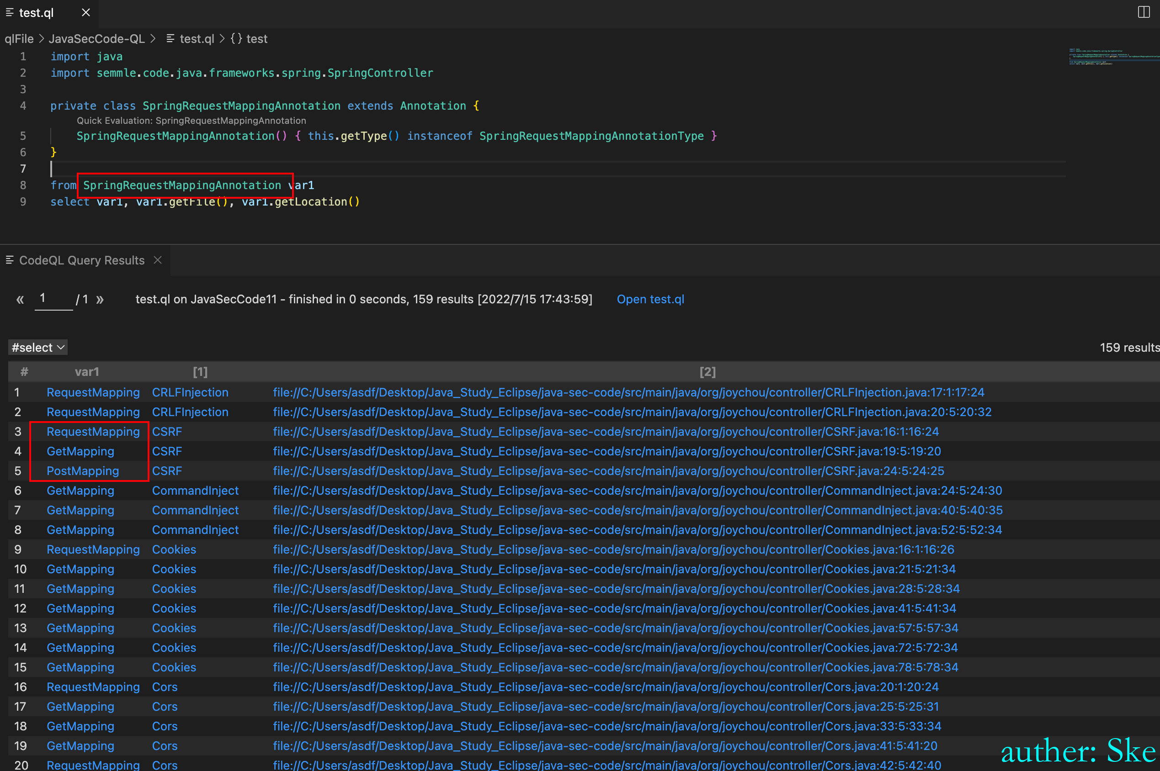Click the page number input field

(53, 298)
